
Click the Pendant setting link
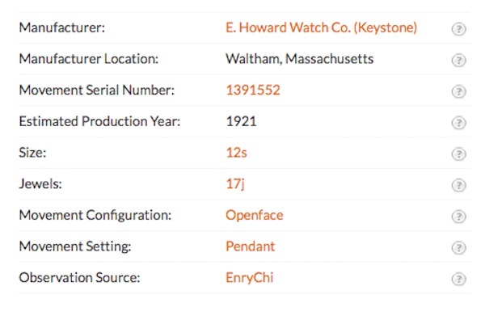[x=251, y=246]
